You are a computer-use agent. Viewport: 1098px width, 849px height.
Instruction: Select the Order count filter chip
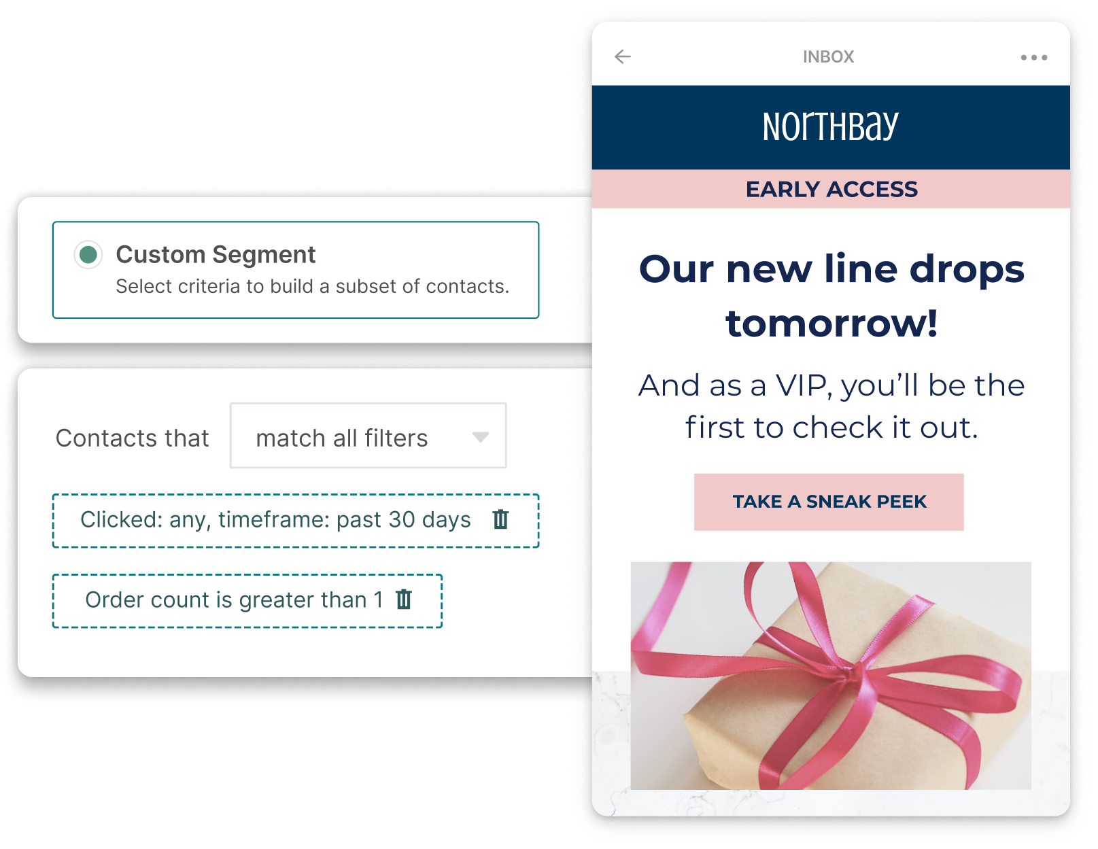pyautogui.click(x=247, y=601)
